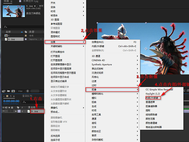
Task: Click the video eye column header in timeline
Action: tap(3, 107)
